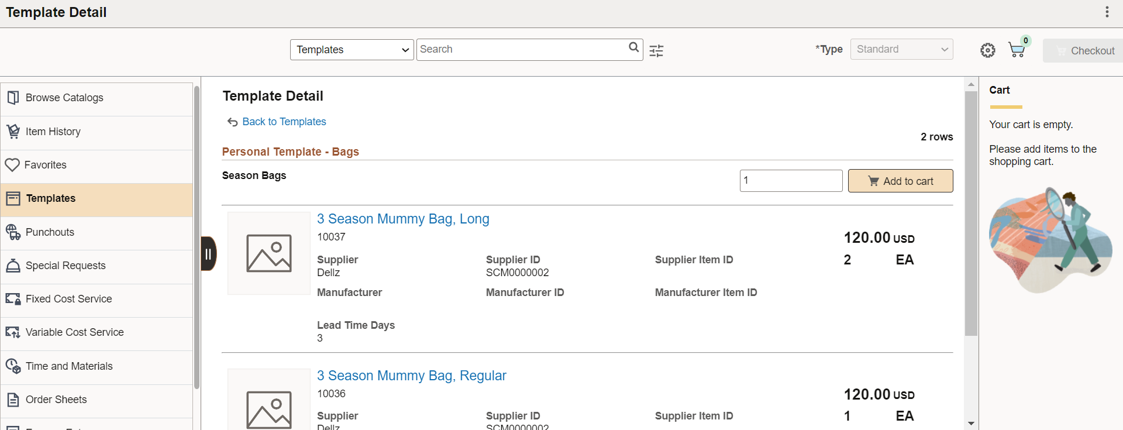The height and width of the screenshot is (430, 1123).
Task: Click the Special Requests icon
Action: (x=13, y=266)
